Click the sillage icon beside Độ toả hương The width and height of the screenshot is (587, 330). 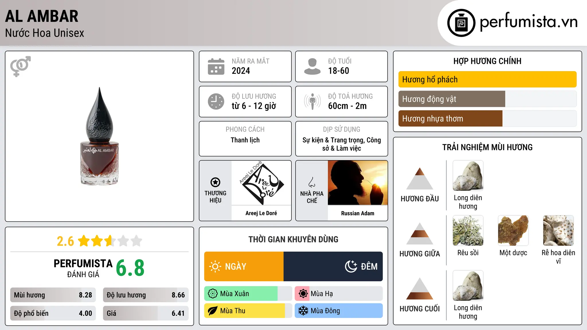coord(312,101)
